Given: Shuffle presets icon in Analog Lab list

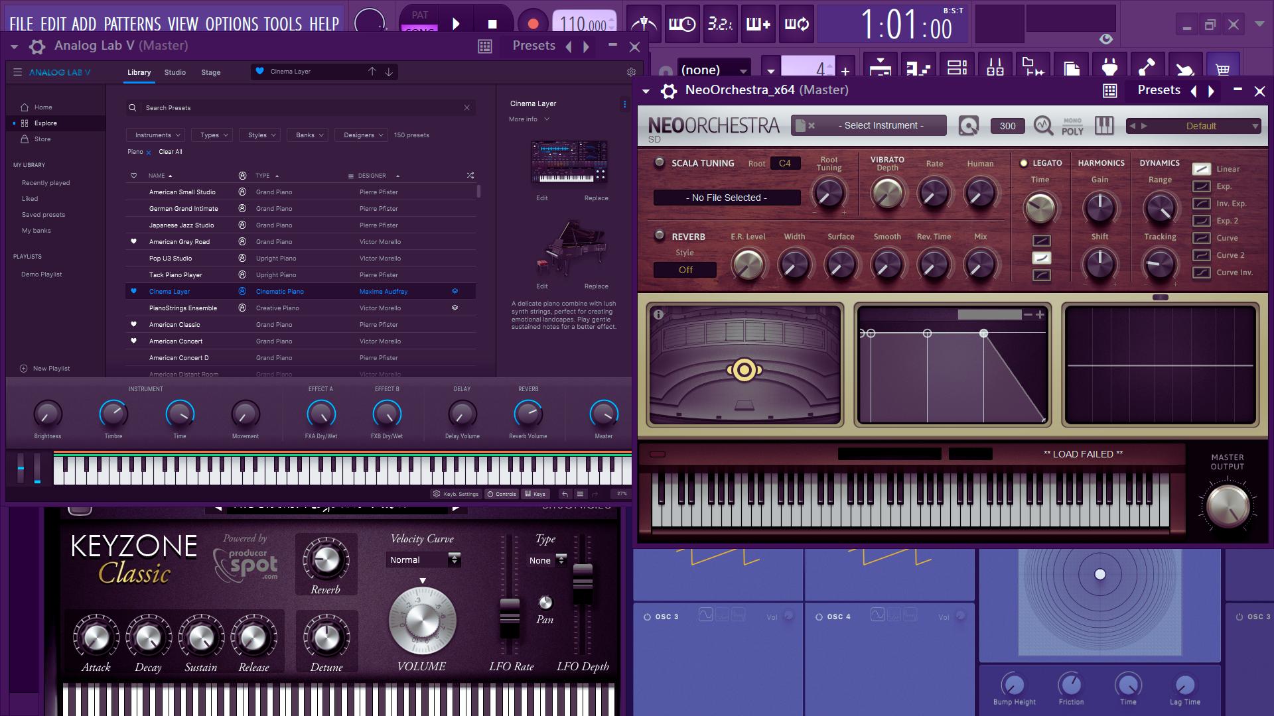Looking at the screenshot, I should pos(470,176).
